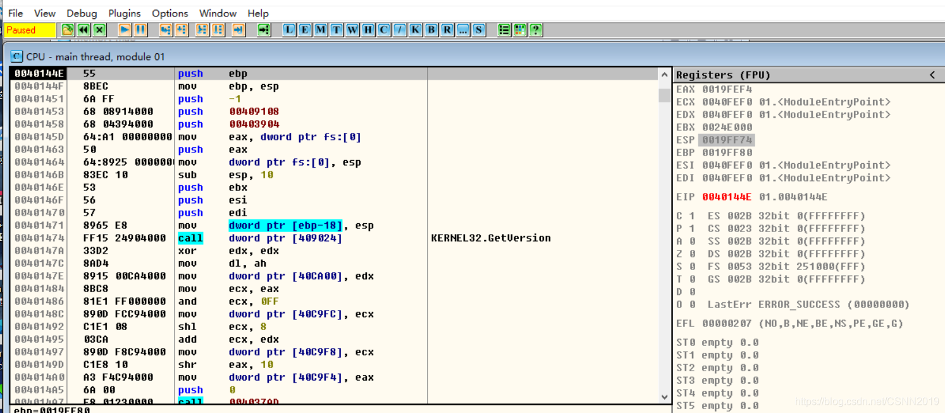Click the Step into toolbar icon
945x413 pixels.
(x=166, y=30)
